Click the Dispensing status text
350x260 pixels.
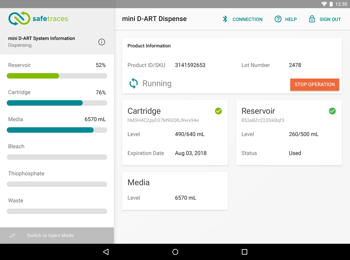point(20,45)
